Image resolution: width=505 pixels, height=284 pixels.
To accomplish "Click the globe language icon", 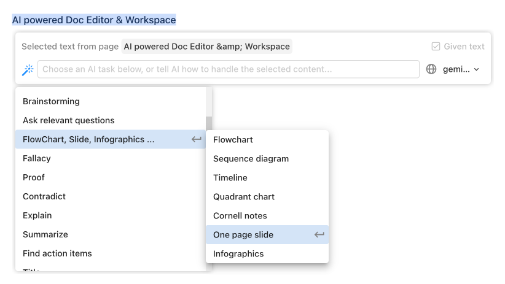I will (x=431, y=69).
